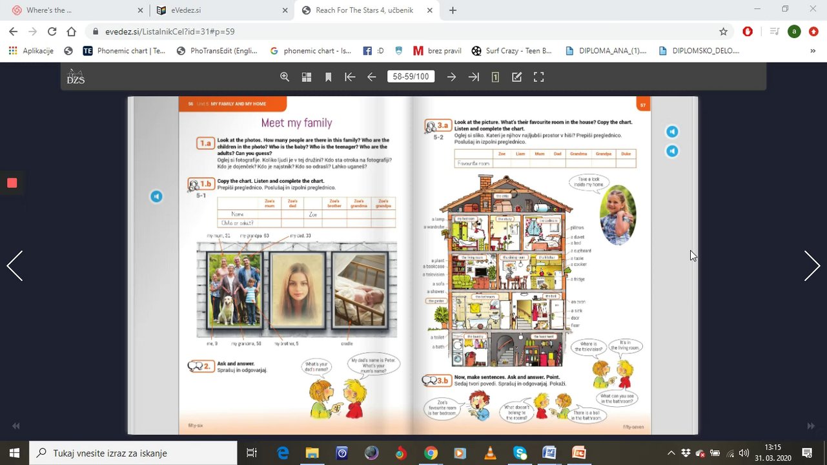This screenshot has width=827, height=465.
Task: Flip to next page using large right arrow
Action: [812, 265]
